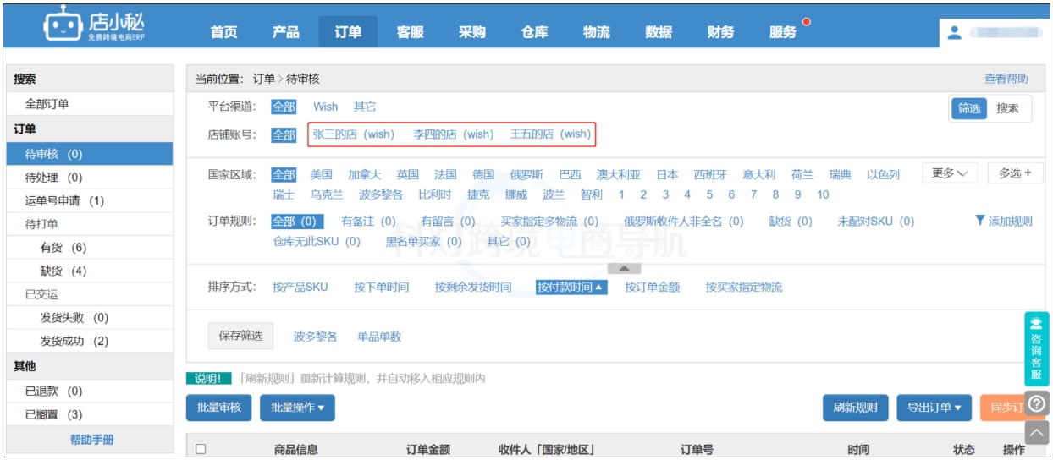Click the 多选 + button
This screenshot has width=1053, height=460.
tap(1015, 173)
